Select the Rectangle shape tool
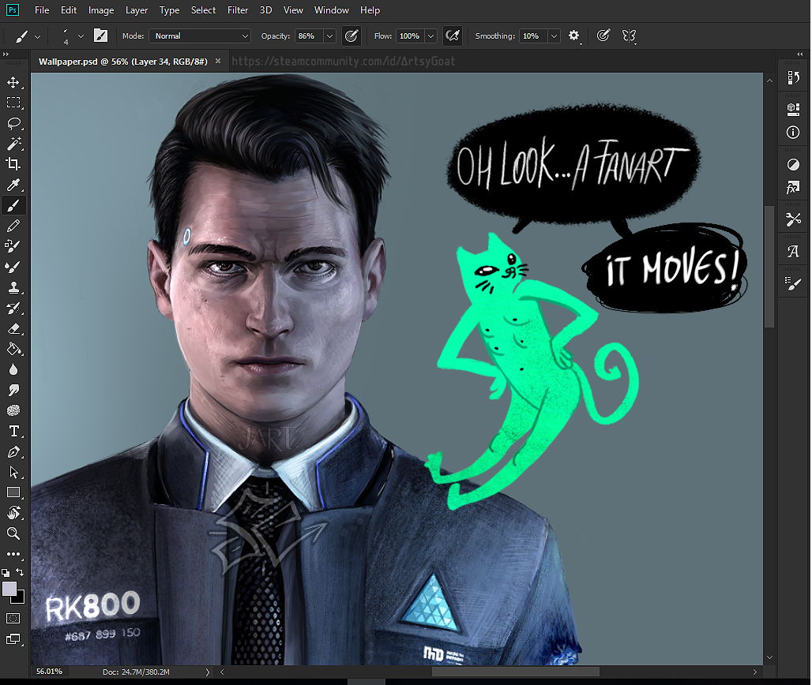 [x=13, y=492]
